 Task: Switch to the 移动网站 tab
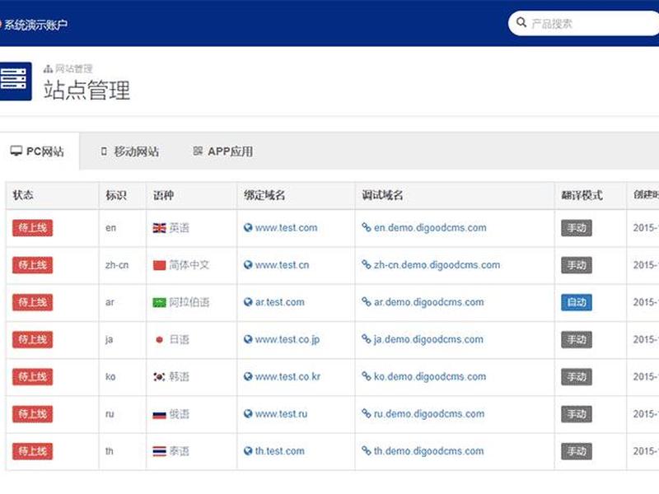click(x=130, y=151)
